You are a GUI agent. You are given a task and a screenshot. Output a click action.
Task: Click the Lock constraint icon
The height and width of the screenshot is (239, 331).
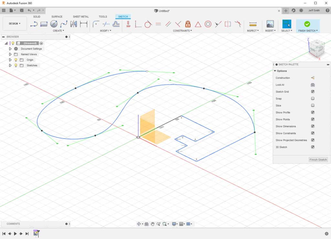[x=188, y=24]
